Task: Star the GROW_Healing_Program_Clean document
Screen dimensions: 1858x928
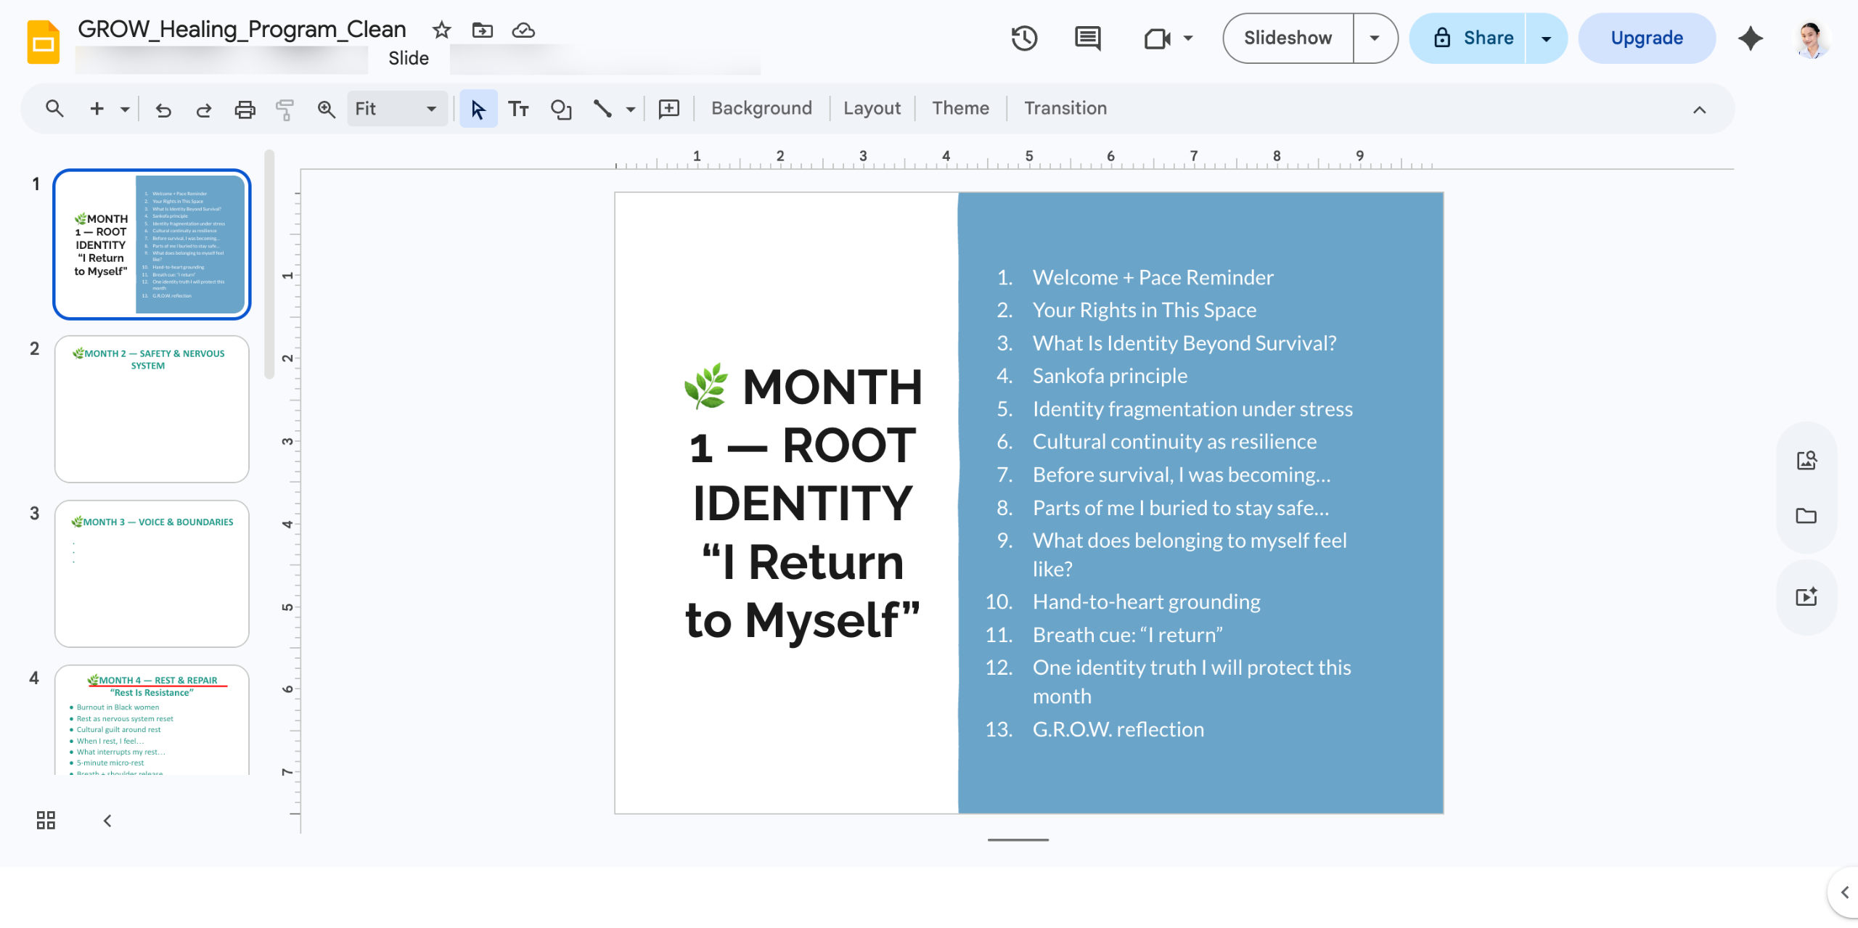Action: click(441, 30)
